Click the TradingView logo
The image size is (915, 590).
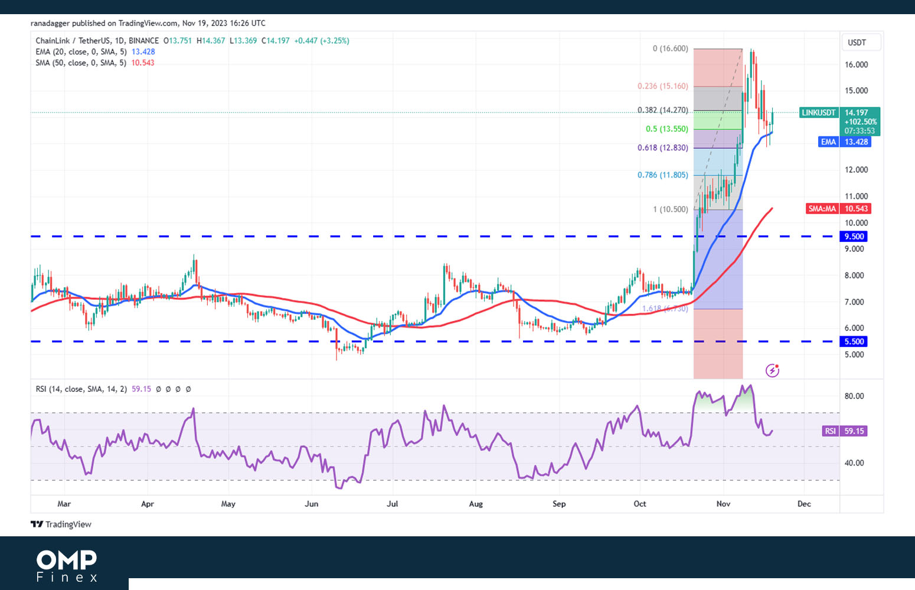(61, 525)
